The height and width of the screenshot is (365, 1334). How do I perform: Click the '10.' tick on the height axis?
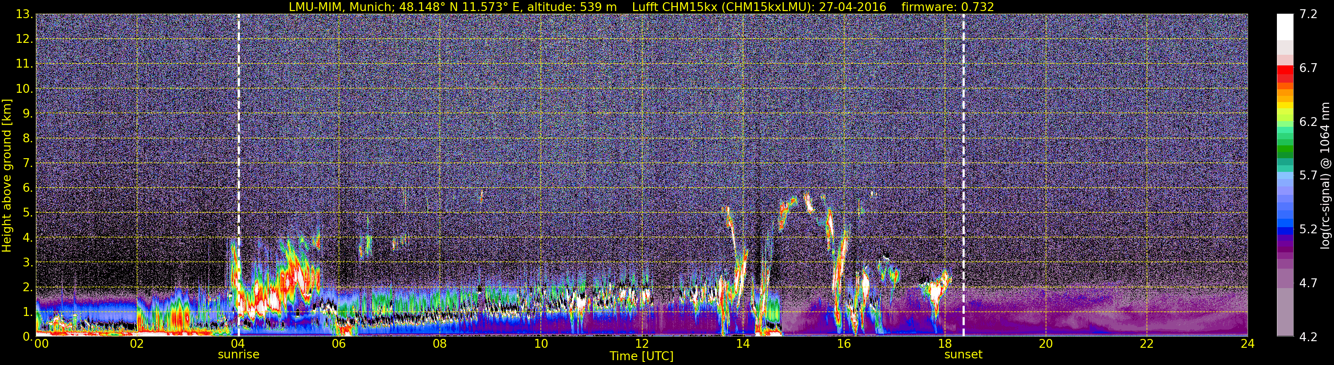tap(24, 88)
